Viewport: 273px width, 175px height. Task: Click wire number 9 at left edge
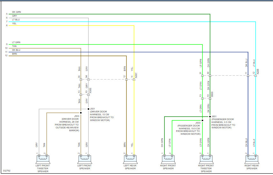coord(7,44)
